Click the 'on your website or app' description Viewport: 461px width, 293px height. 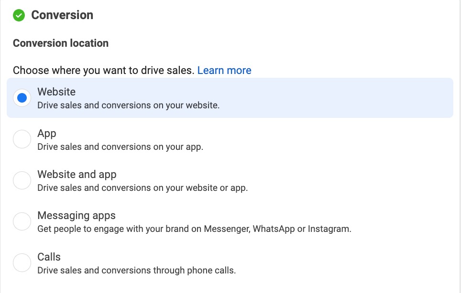click(143, 188)
